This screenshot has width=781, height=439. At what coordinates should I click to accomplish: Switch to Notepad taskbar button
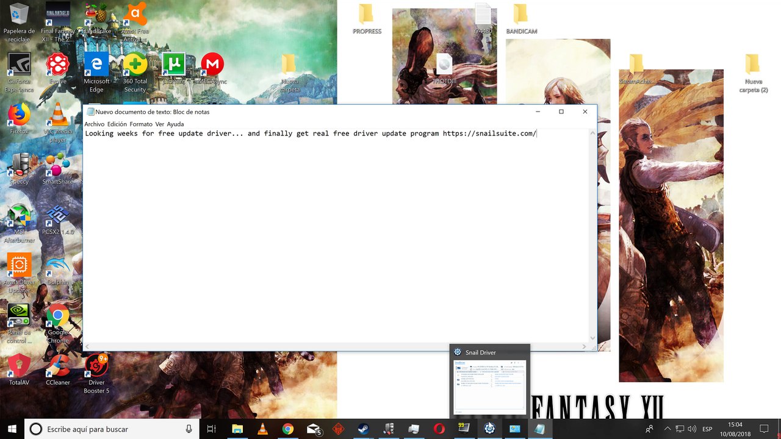pos(539,429)
